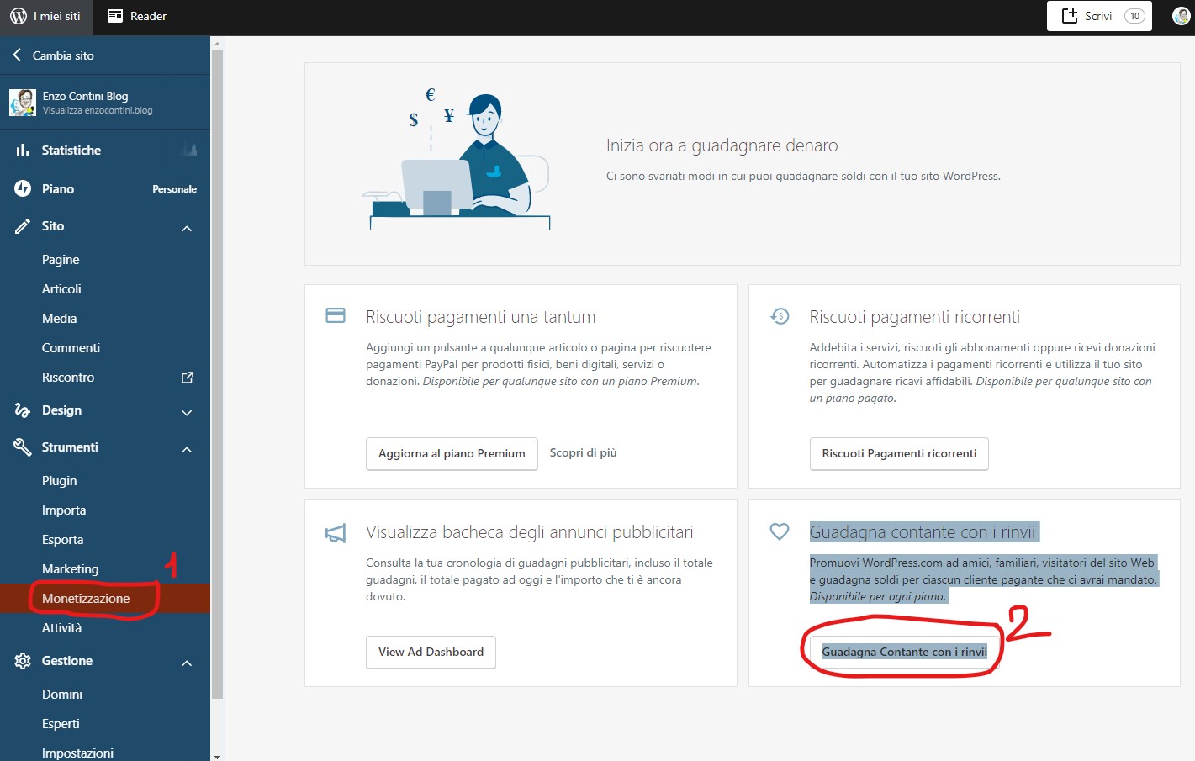Click the Cambia sito back arrow
Screen dimensions: 1195x761
[x=17, y=55]
